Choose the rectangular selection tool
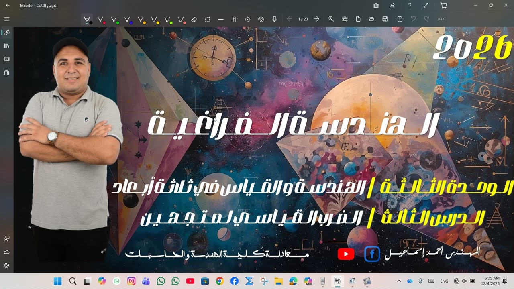This screenshot has height=289, width=514. 207,19
